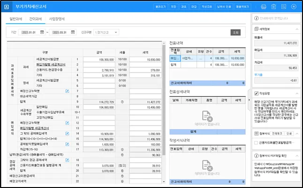Click 일반매입 amount field 104,060,000

click(99, 107)
